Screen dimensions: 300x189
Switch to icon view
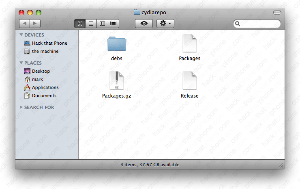(80, 24)
